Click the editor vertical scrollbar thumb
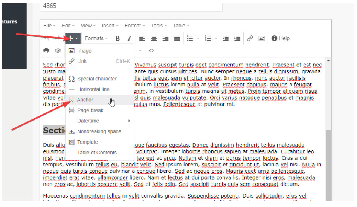 point(328,165)
